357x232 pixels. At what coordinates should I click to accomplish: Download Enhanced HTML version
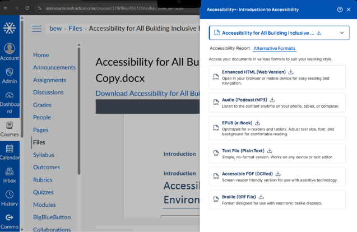click(x=291, y=72)
